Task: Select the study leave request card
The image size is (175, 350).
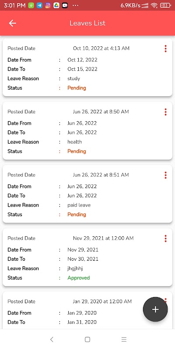Action: [87, 67]
